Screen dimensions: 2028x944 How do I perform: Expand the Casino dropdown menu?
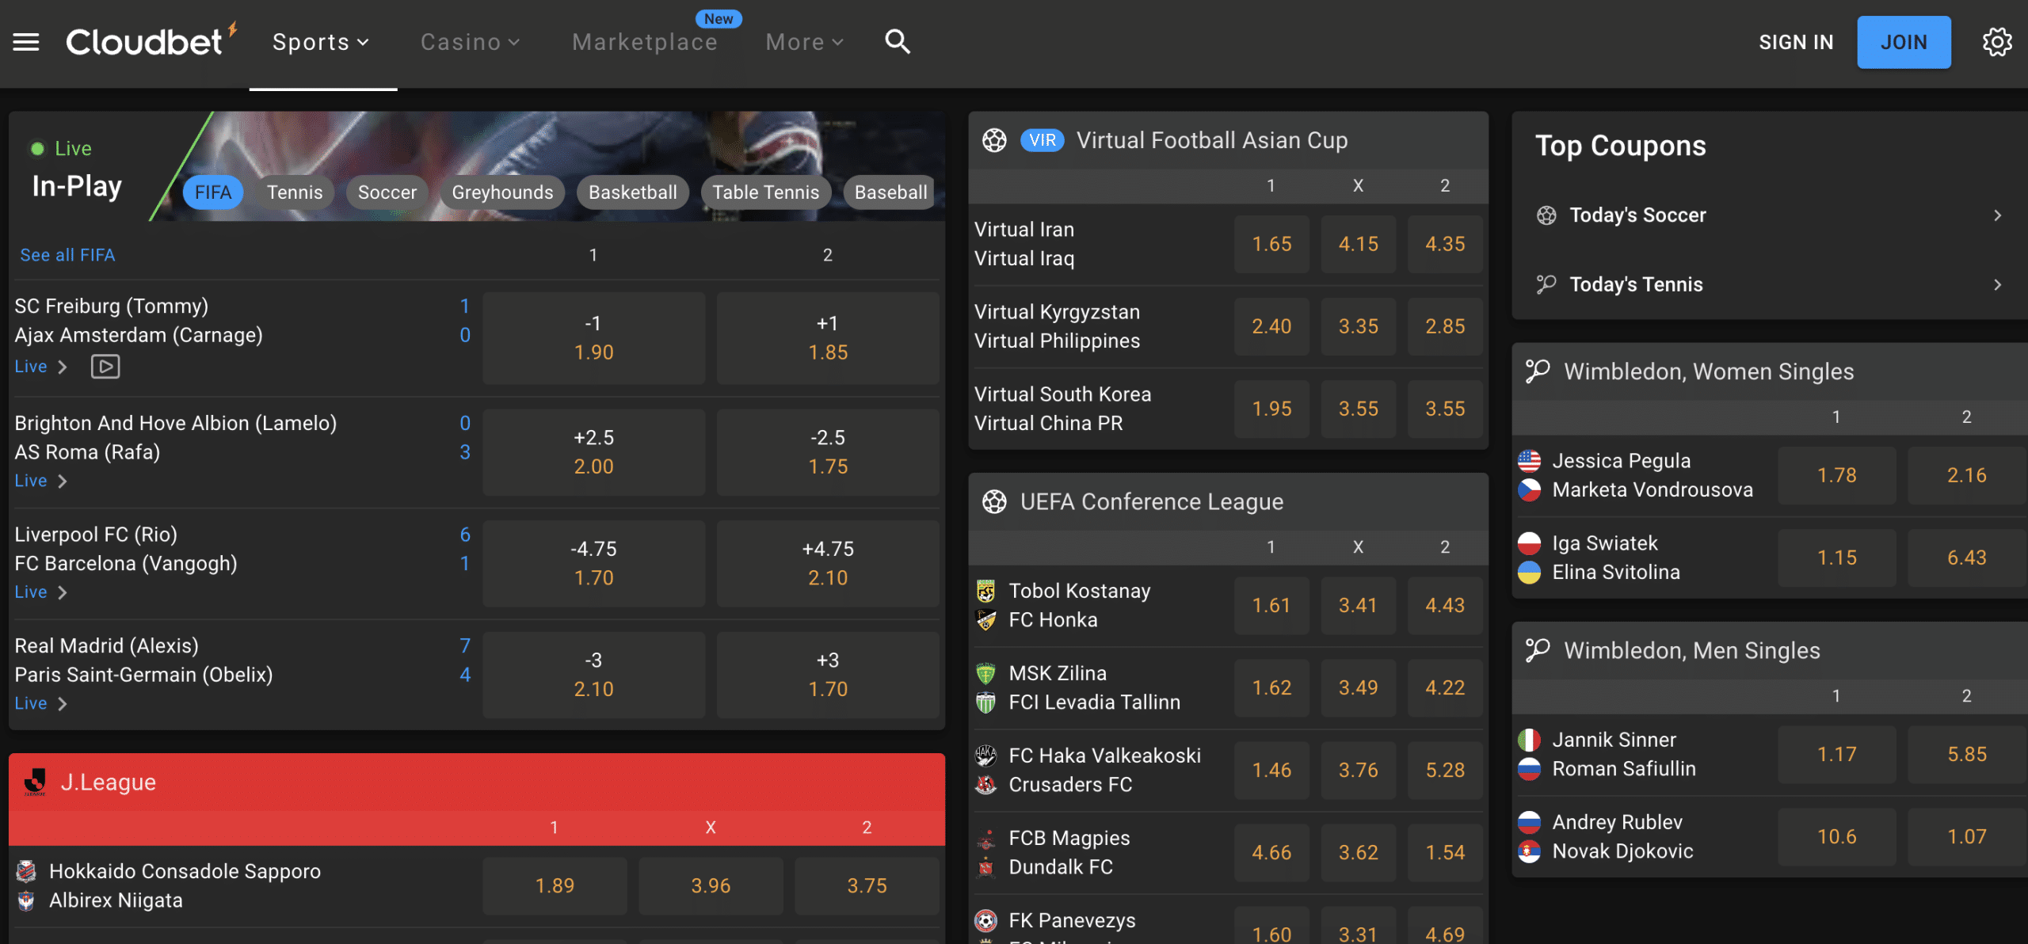click(470, 42)
